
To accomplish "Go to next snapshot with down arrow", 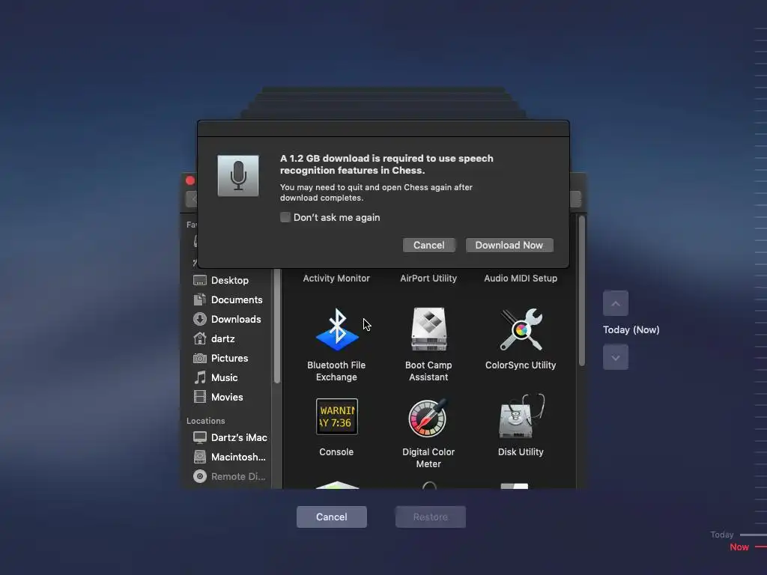I will click(616, 357).
